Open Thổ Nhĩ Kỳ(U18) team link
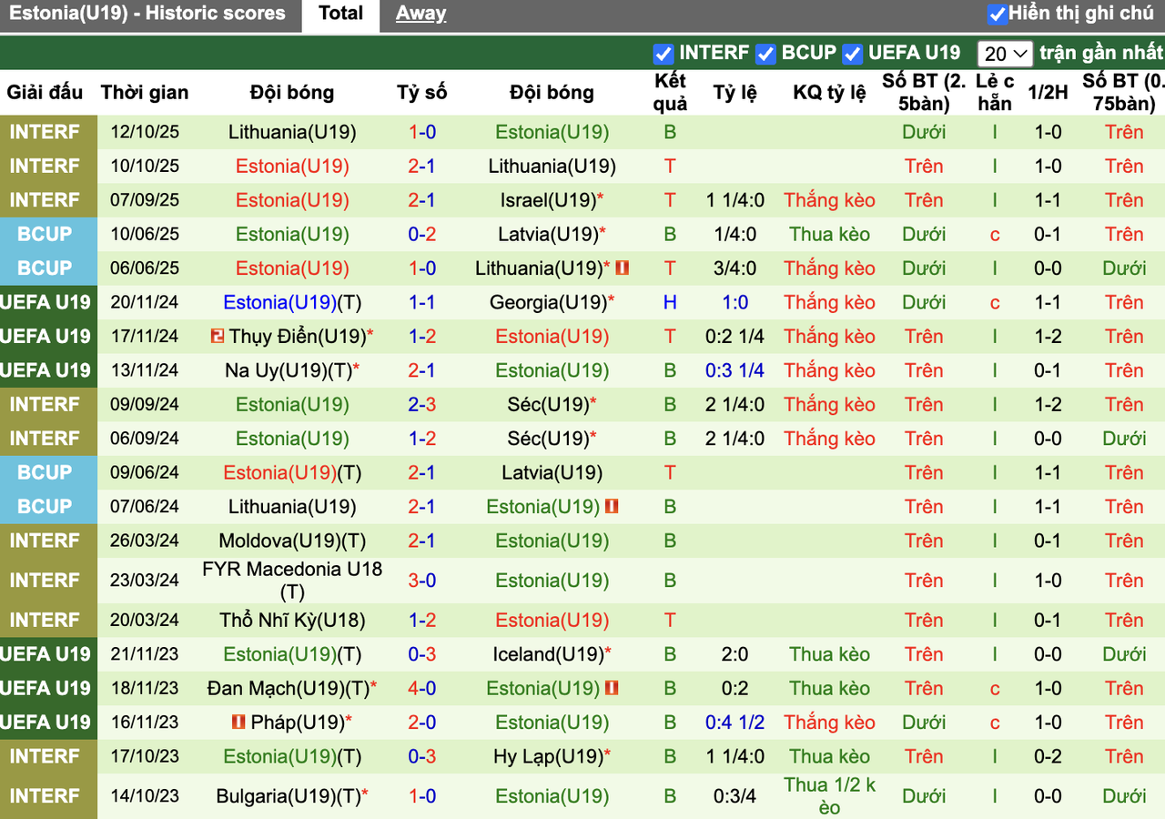 tap(292, 621)
